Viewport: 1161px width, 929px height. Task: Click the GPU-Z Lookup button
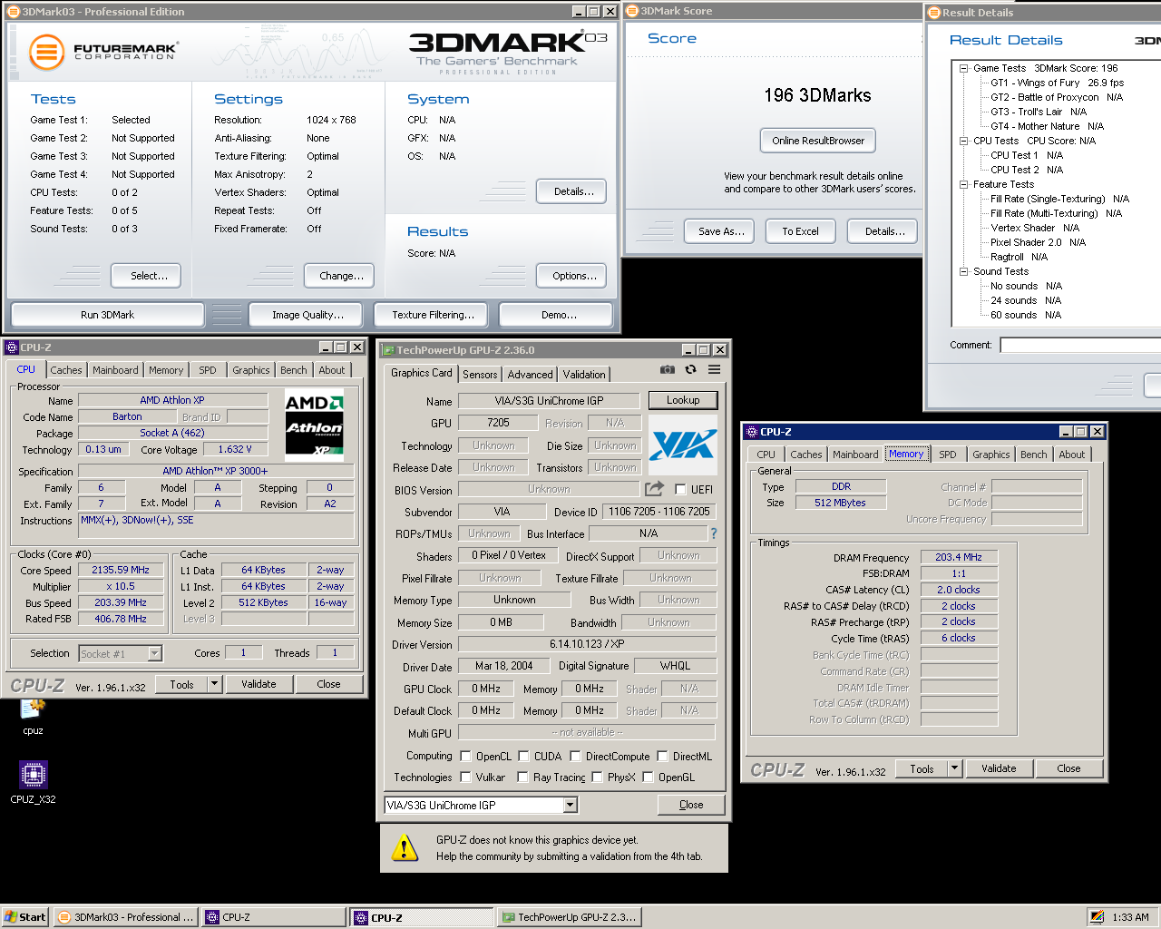(x=683, y=400)
